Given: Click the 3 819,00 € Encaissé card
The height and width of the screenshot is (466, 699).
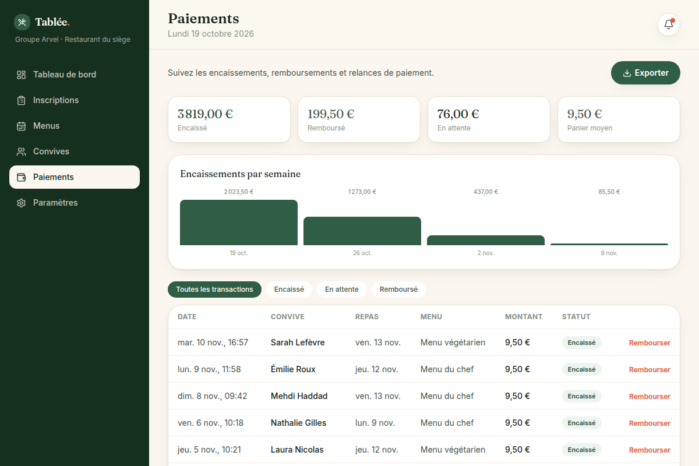Looking at the screenshot, I should [x=229, y=119].
